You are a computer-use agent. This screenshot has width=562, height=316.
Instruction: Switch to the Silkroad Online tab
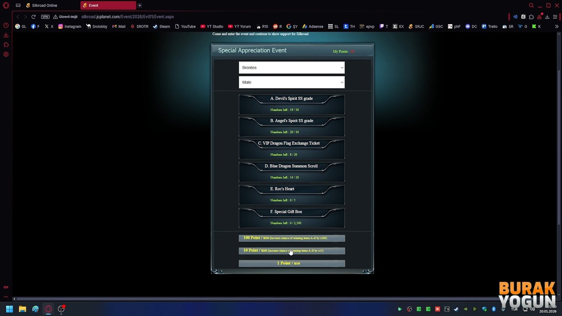pyautogui.click(x=51, y=5)
